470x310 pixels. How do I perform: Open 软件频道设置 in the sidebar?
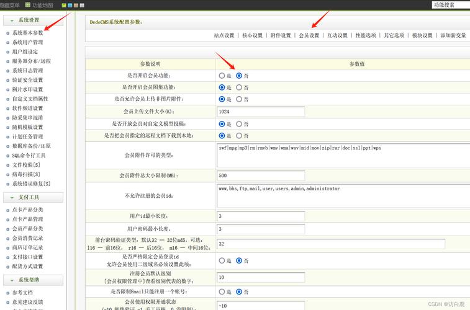pos(27,108)
